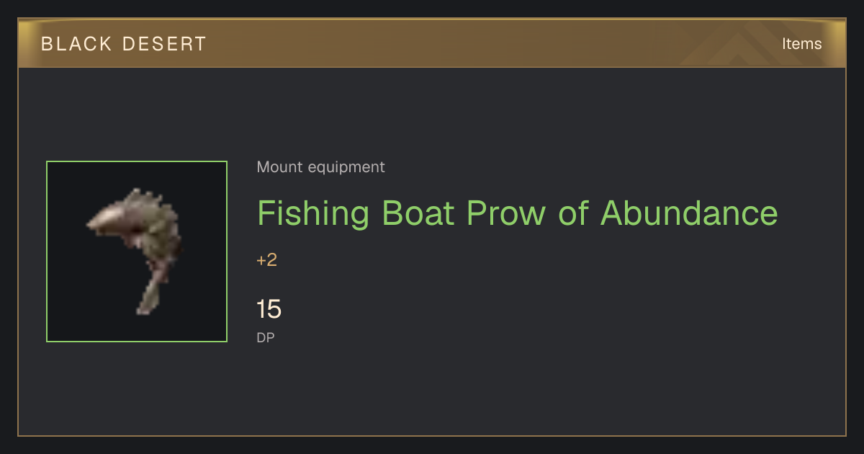The image size is (864, 454).
Task: Click the DP stat label
Action: 266,337
